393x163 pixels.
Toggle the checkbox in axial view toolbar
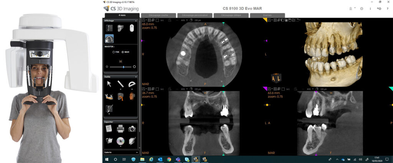click(157, 20)
